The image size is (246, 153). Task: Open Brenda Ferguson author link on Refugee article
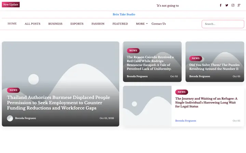coord(186,121)
